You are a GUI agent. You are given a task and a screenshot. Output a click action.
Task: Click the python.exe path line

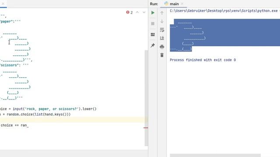coord(224,11)
